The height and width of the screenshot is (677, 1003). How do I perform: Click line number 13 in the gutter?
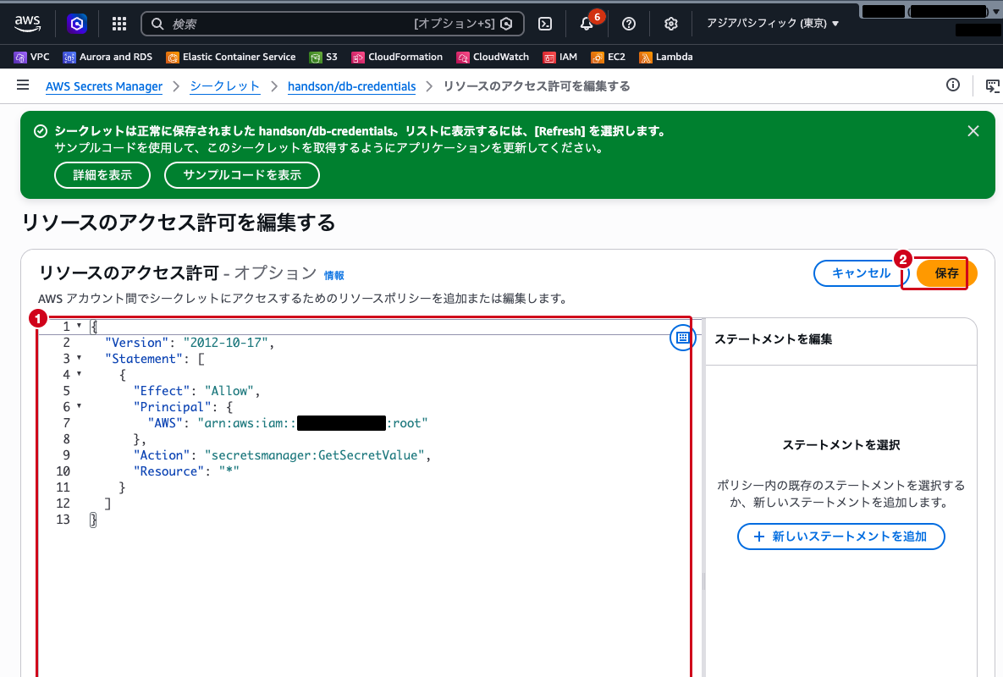tap(63, 519)
